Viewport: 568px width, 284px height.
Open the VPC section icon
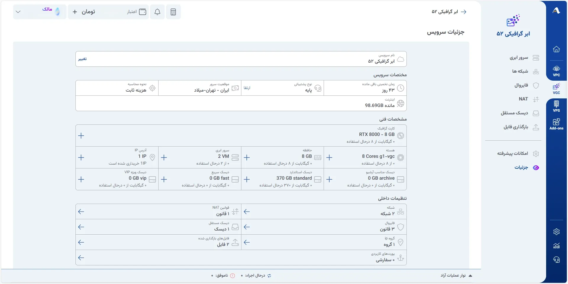[556, 71]
